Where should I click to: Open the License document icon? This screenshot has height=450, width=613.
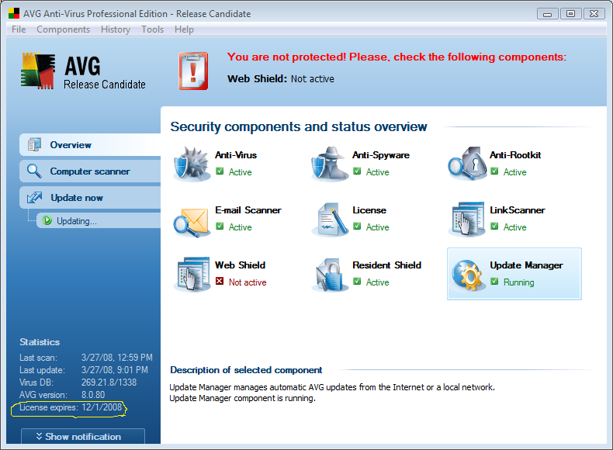(x=330, y=220)
